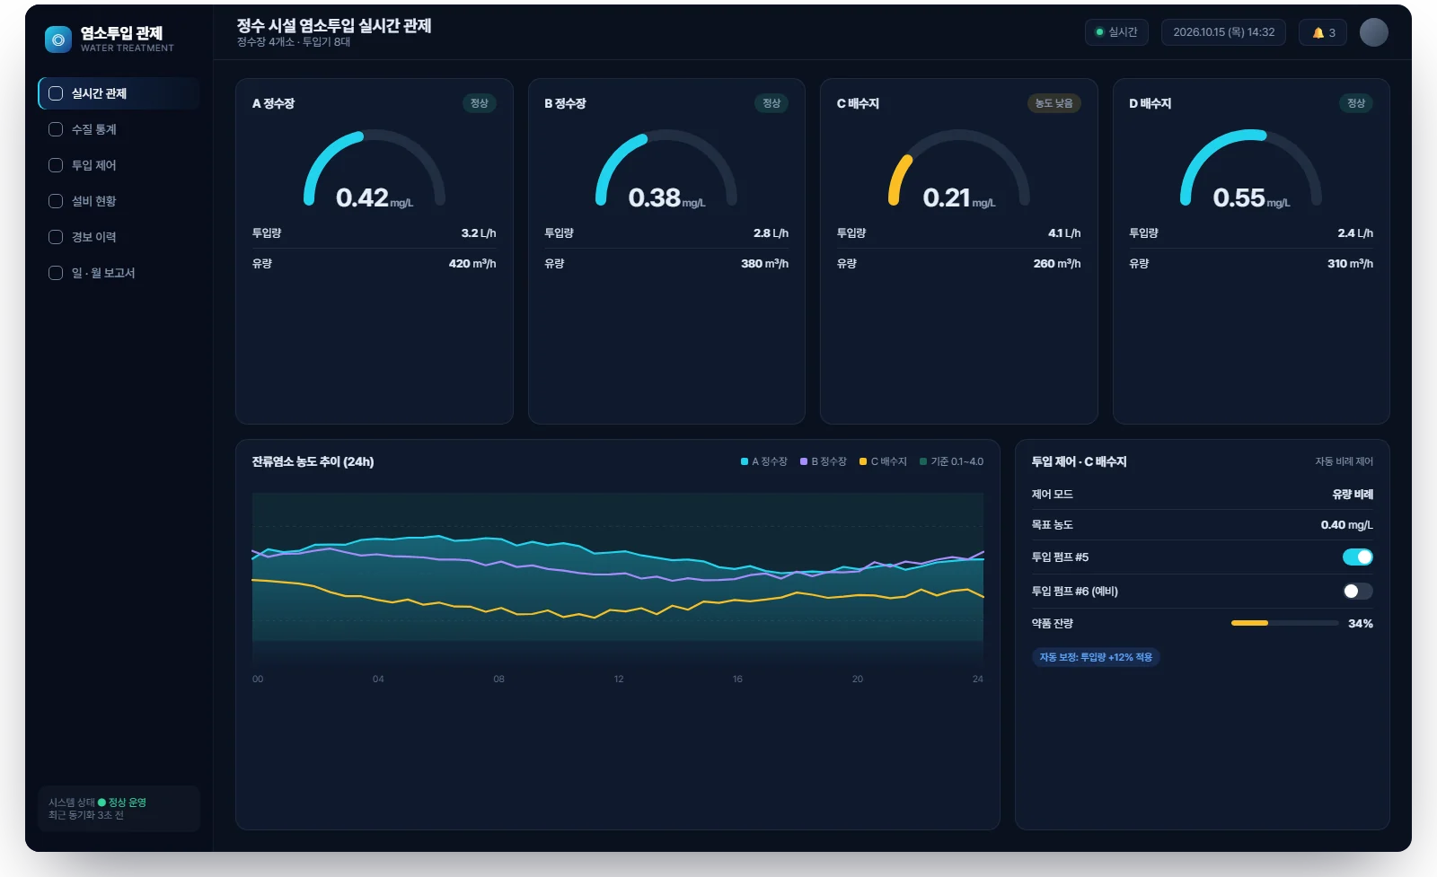Click the 실시간 관제 sidebar icon
1437x877 pixels.
pos(56,93)
